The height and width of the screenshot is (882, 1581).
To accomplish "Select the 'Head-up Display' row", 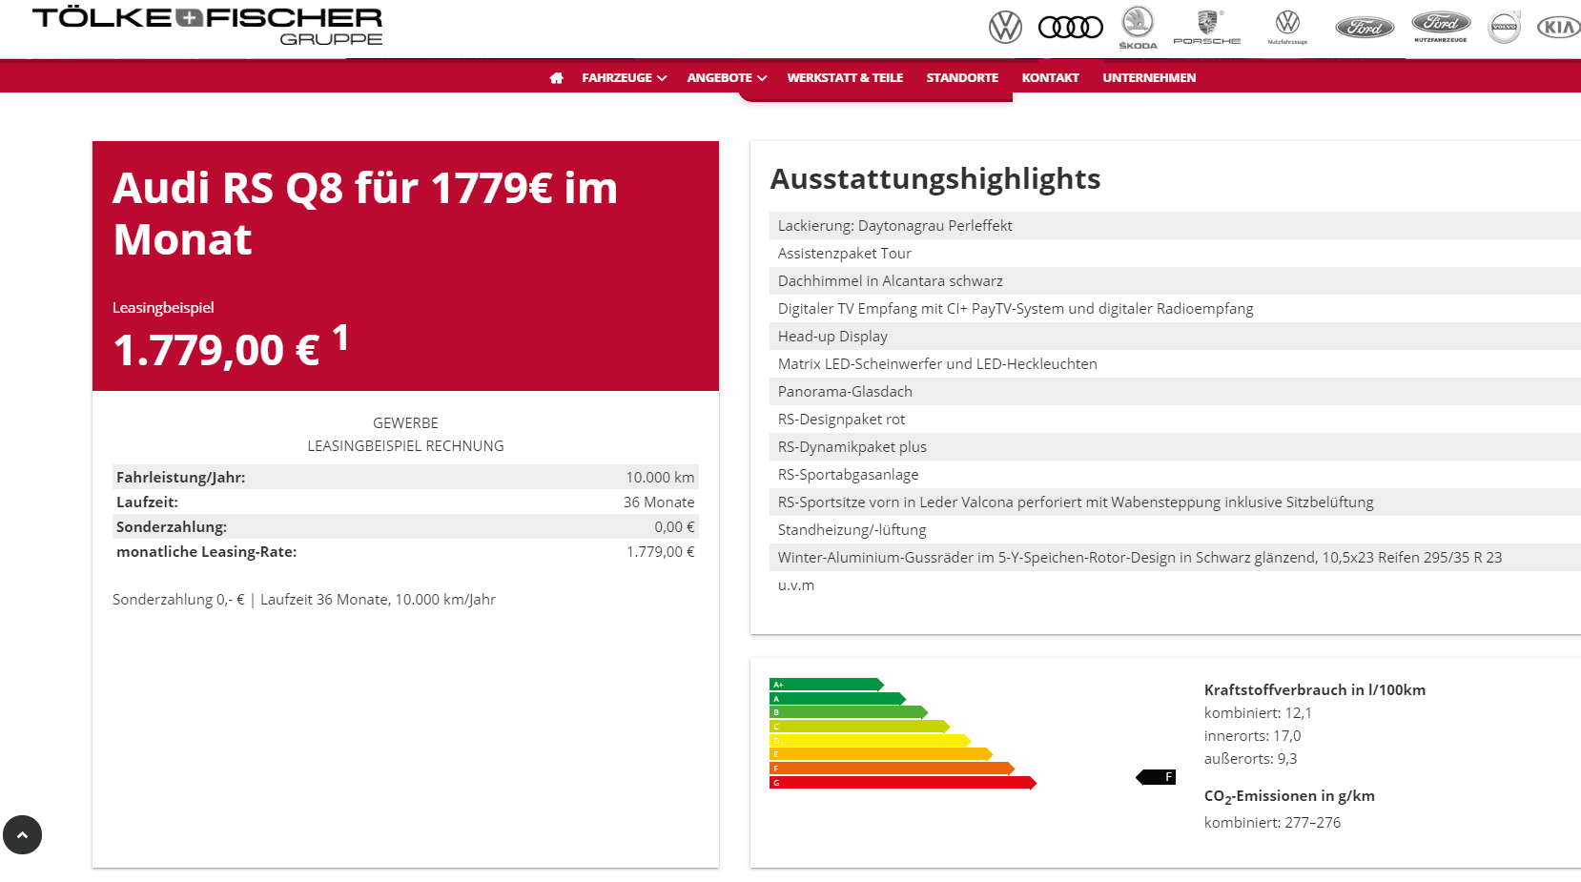I will click(1175, 336).
